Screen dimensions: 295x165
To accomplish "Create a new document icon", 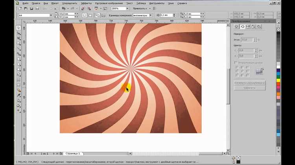I will coord(20,9).
